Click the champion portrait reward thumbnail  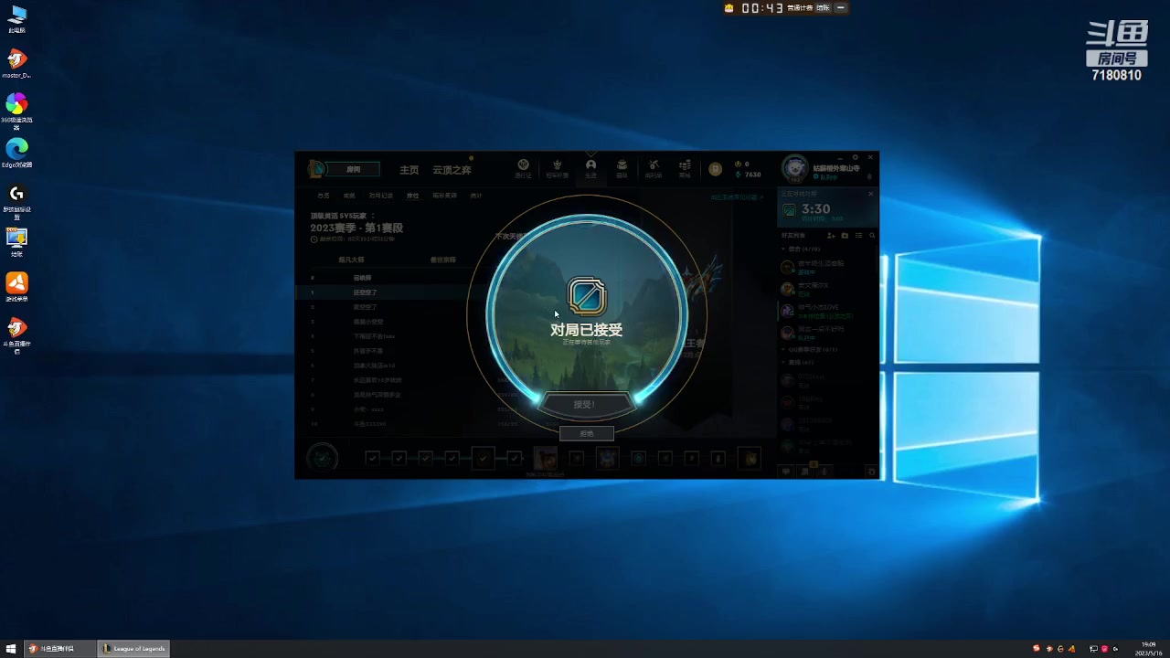coord(546,458)
